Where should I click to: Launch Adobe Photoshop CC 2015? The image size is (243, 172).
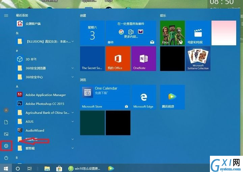tap(45, 103)
